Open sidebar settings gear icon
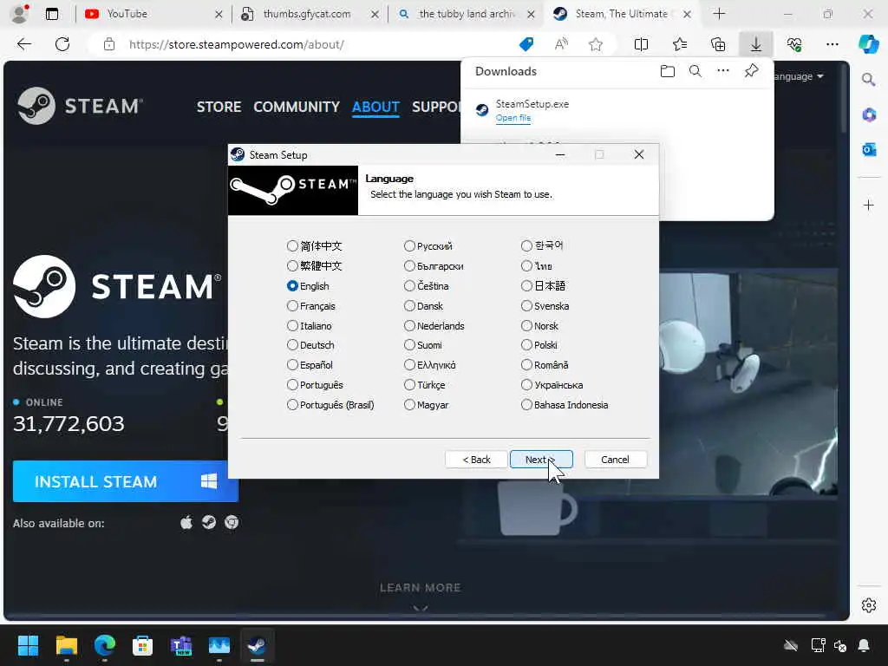This screenshot has height=666, width=888. 869,605
